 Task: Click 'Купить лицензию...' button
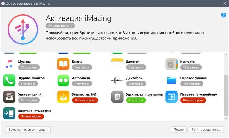[206, 130]
